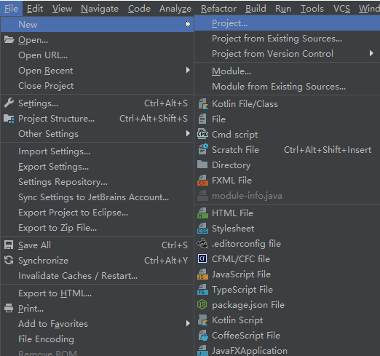The width and height of the screenshot is (380, 356).
Task: Click the Print printer icon
Action: coord(9,308)
